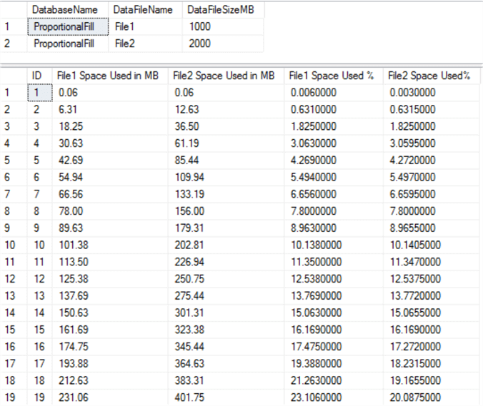
Task: Click the File2 data file name cell
Action: pyautogui.click(x=145, y=44)
